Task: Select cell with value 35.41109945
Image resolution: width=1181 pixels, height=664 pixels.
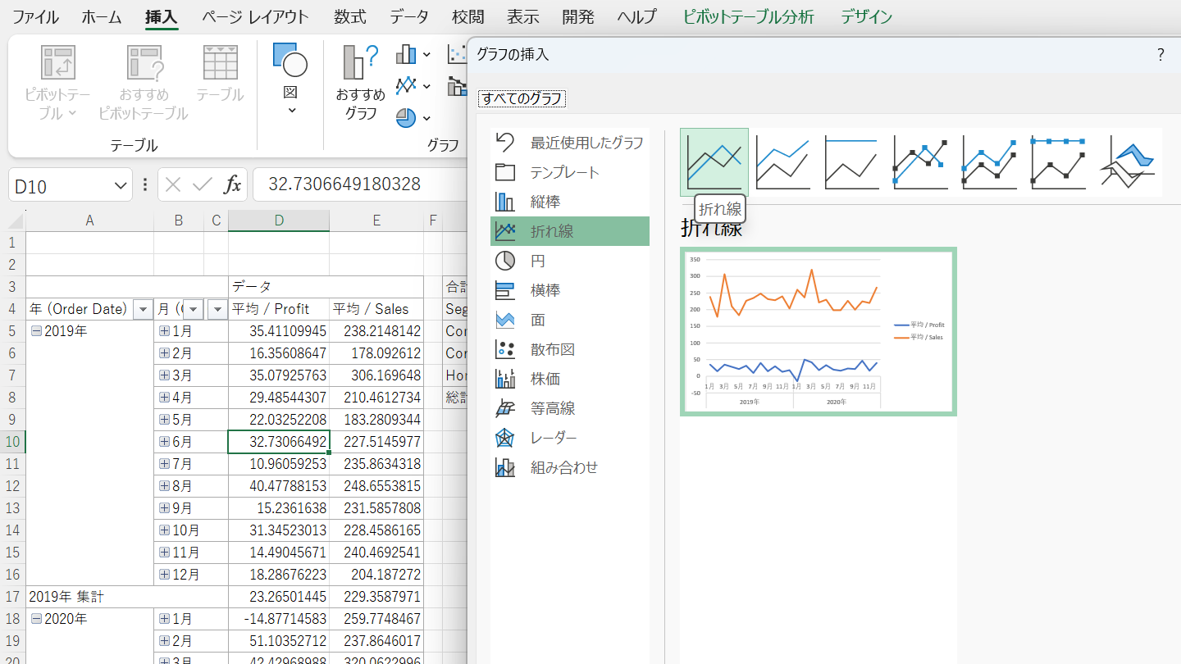Action: (x=279, y=331)
